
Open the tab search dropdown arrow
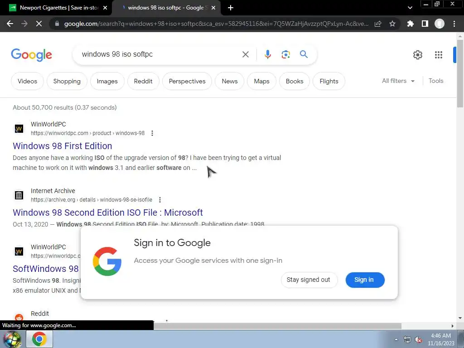[x=410, y=8]
